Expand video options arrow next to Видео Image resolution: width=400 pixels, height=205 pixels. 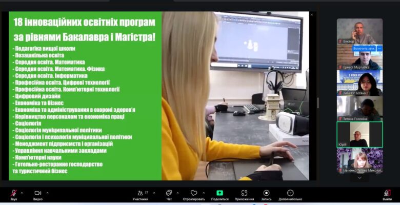48,193
